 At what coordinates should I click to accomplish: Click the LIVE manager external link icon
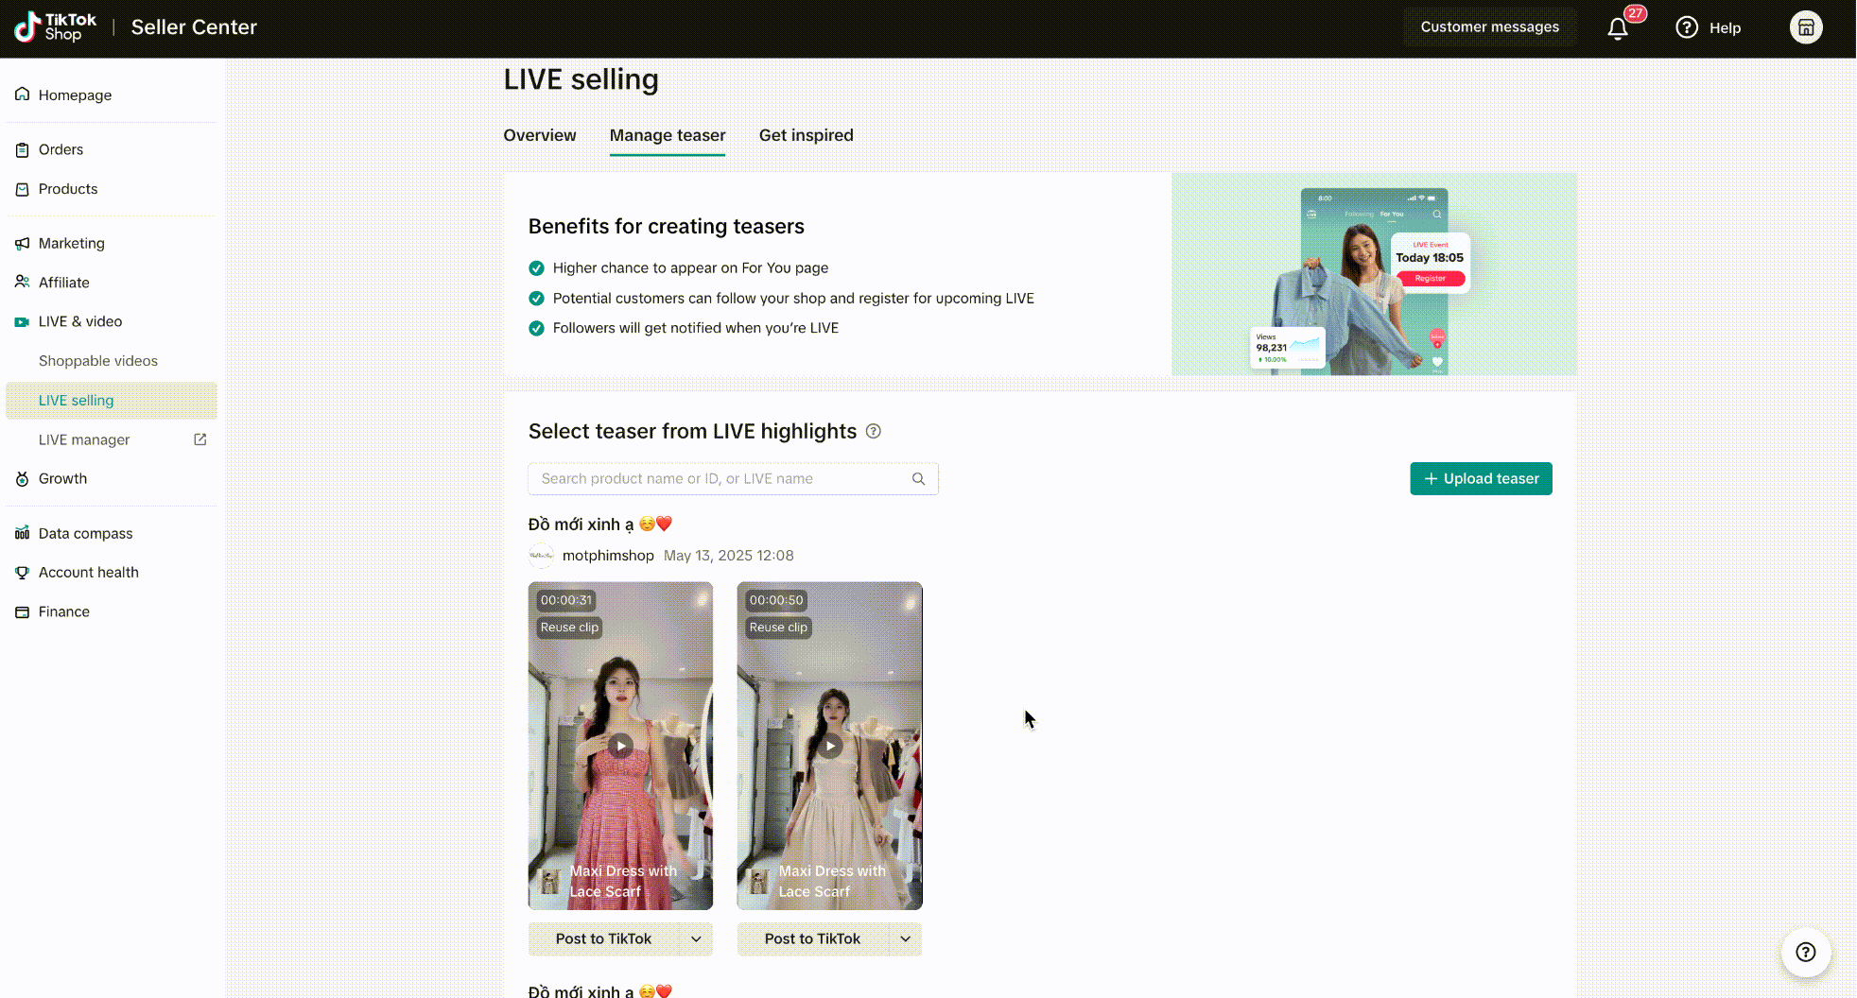tap(200, 439)
